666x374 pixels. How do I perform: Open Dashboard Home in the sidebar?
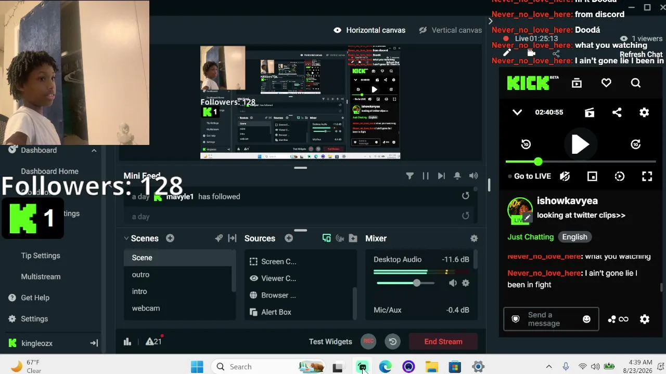tap(49, 171)
